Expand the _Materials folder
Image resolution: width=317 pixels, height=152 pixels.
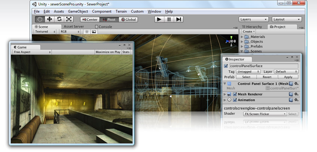242,37
